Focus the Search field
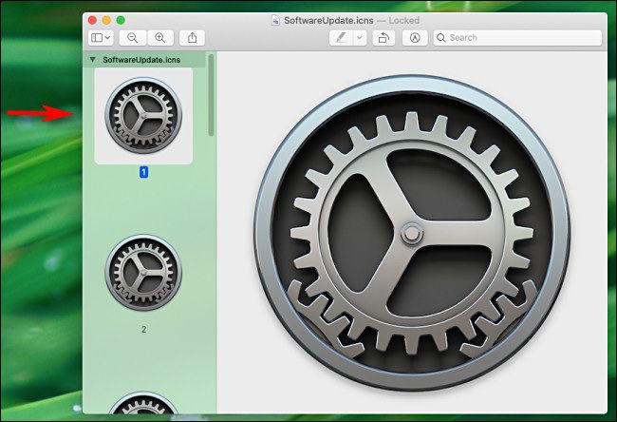Viewport: 617px width, 422px height. coord(517,38)
